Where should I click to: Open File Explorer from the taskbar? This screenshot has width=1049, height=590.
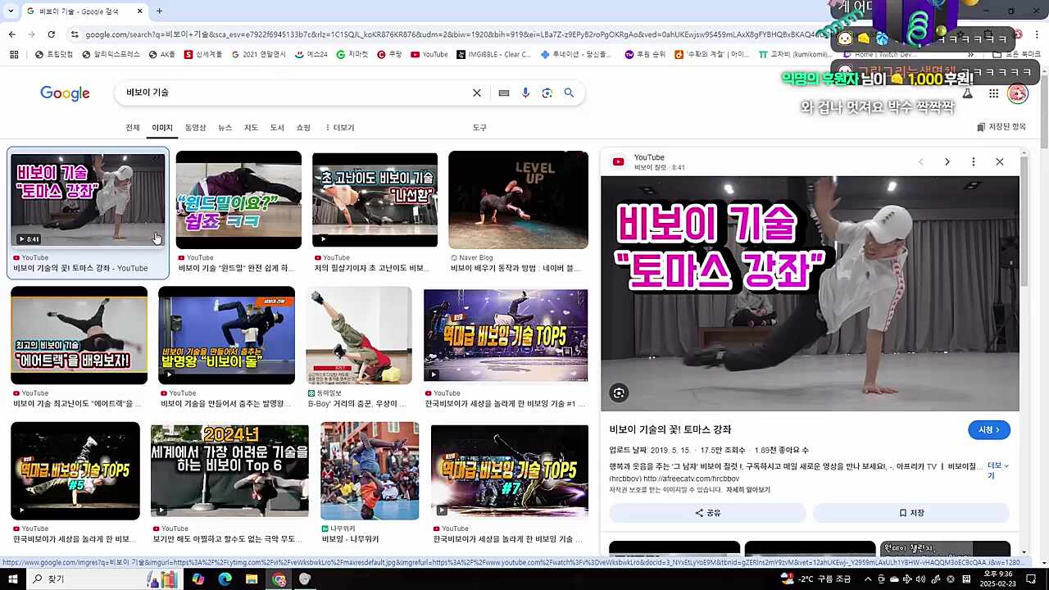[252, 579]
